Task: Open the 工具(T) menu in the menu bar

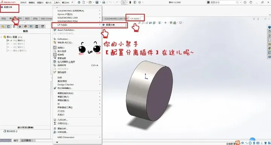Action: (57, 3)
